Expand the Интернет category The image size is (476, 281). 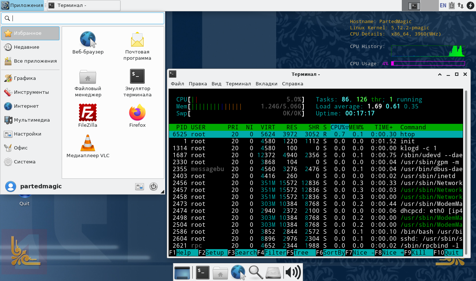click(x=26, y=106)
